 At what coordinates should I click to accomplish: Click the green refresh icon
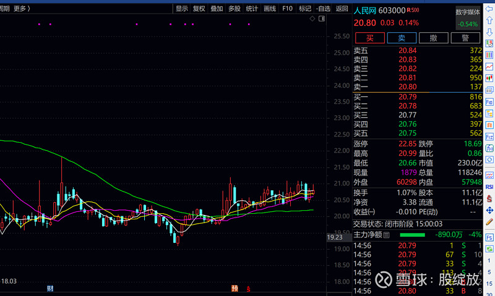(489, 249)
